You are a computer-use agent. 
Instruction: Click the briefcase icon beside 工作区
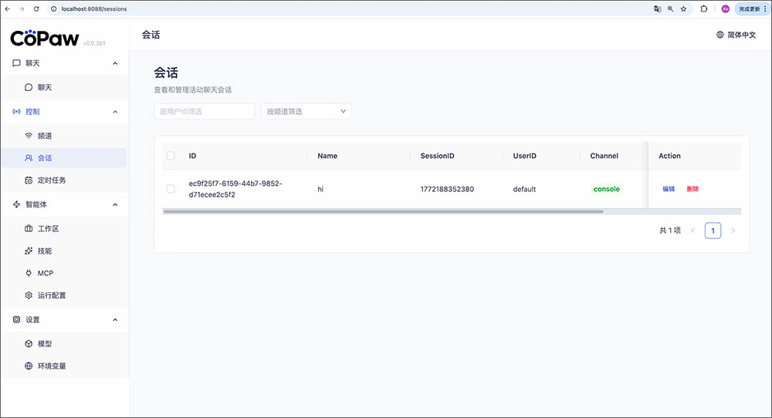tap(29, 229)
